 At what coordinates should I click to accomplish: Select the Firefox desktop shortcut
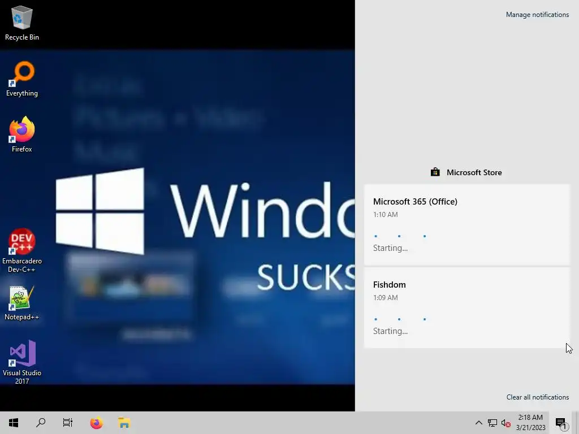(22, 134)
